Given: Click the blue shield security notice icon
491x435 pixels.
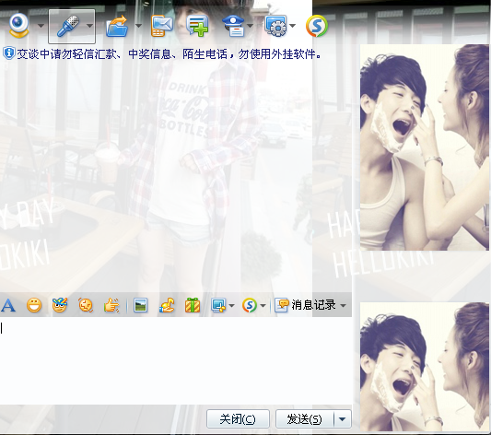Looking at the screenshot, I should coord(9,53).
